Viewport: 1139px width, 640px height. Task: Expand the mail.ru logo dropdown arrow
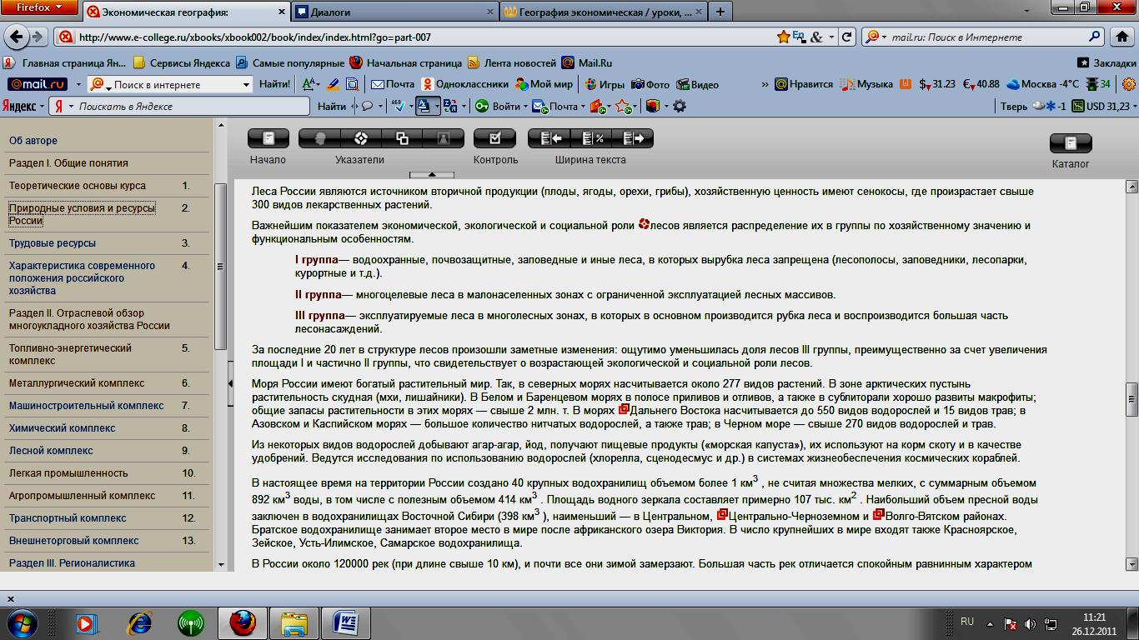[x=78, y=84]
